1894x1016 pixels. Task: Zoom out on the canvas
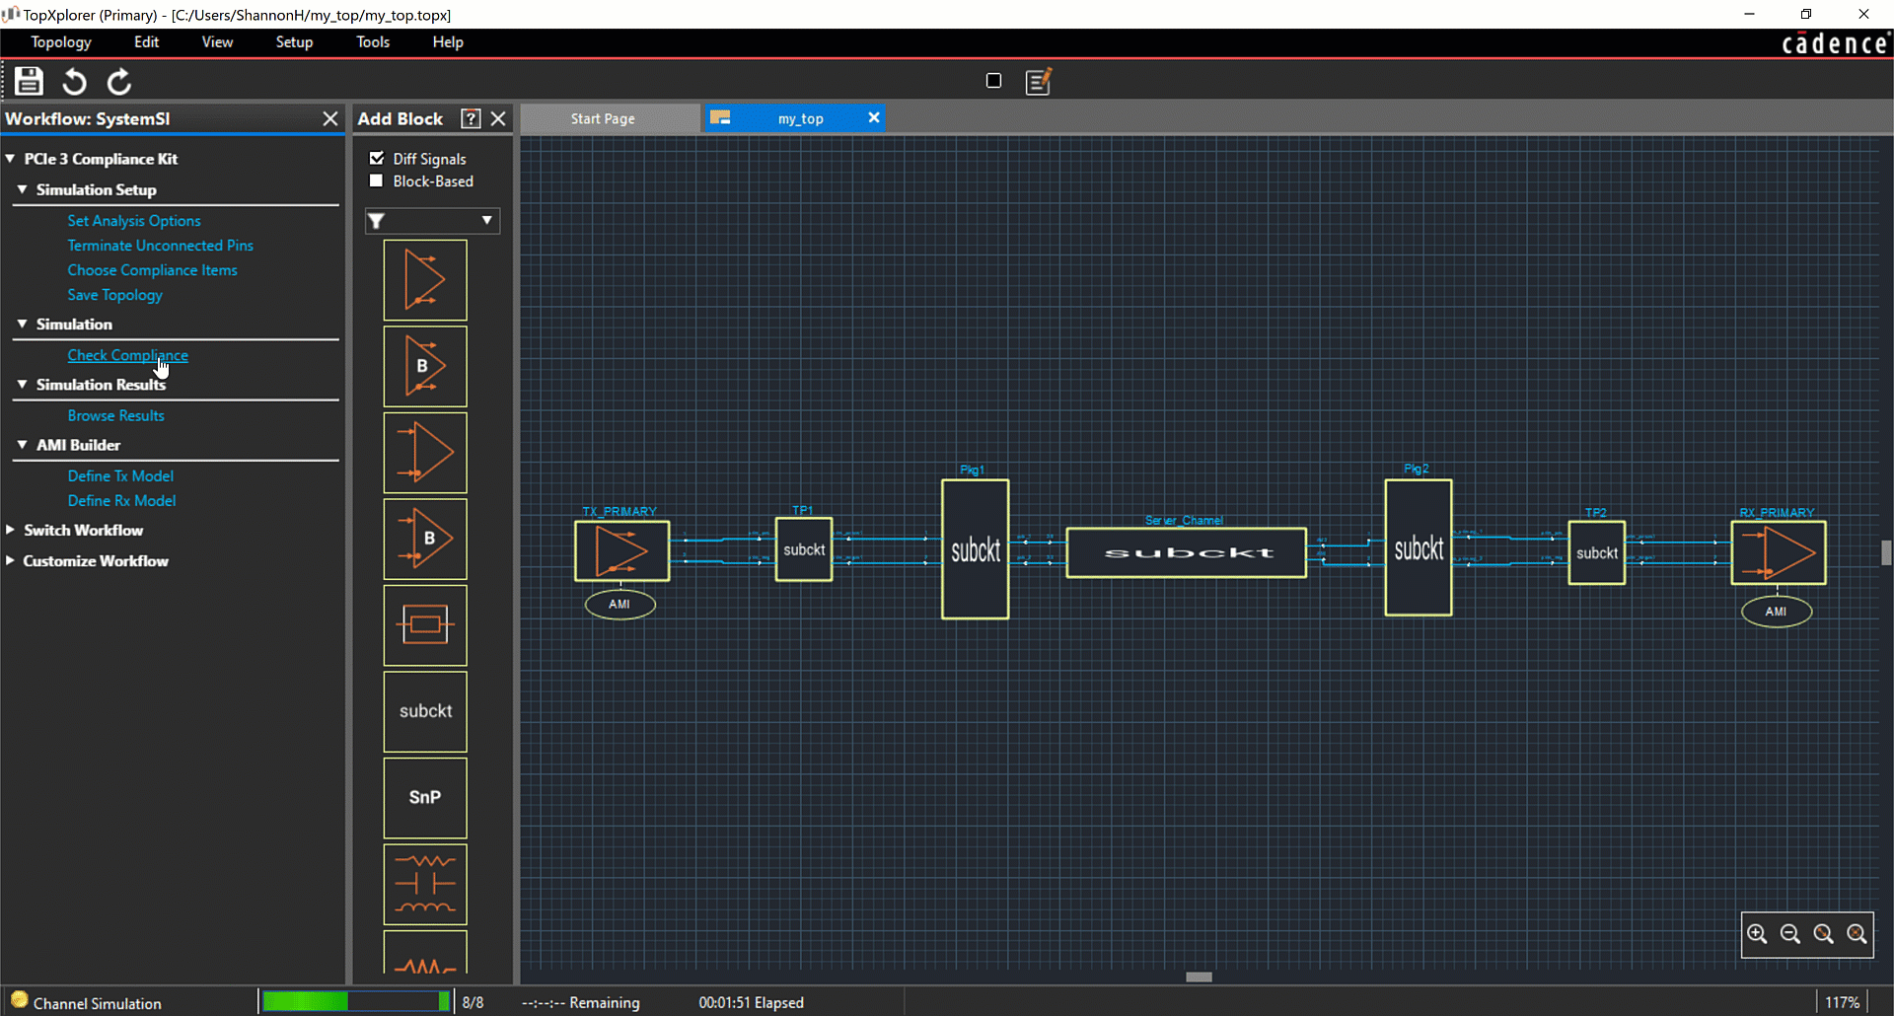pyautogui.click(x=1790, y=934)
